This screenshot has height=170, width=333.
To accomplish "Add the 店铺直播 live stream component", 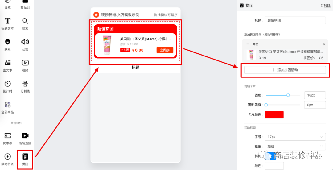I will [25, 138].
